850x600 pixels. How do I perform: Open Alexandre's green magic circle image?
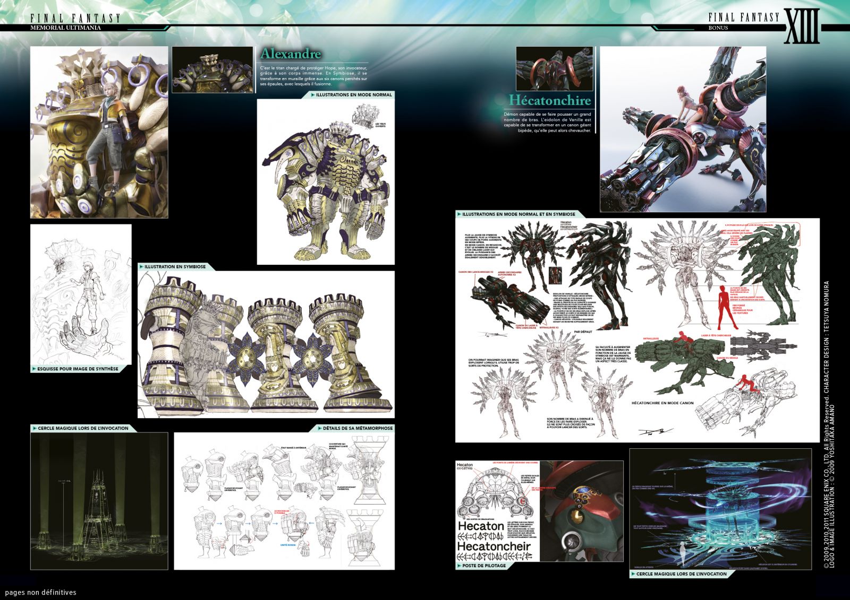pos(99,501)
